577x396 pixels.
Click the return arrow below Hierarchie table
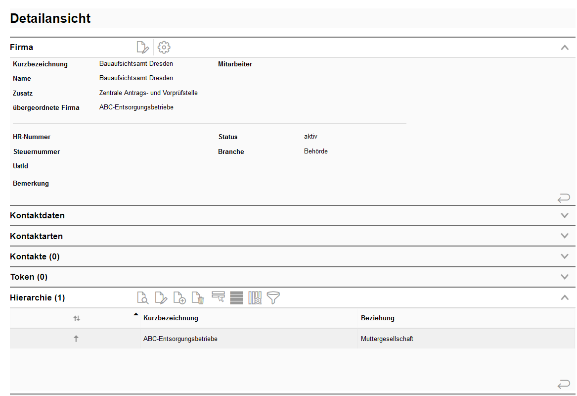[x=564, y=384]
